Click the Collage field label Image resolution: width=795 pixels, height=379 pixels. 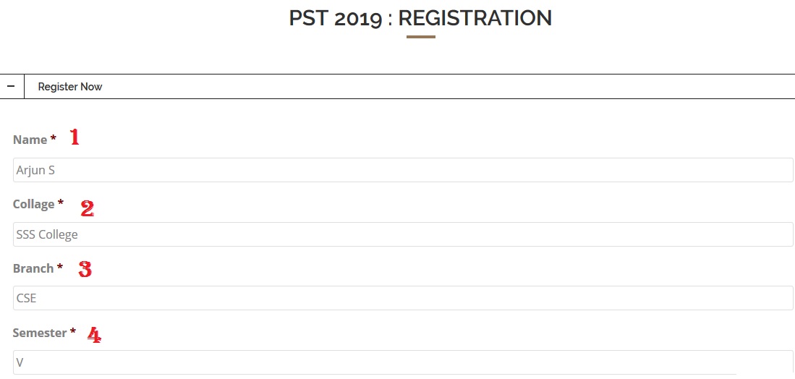tap(33, 204)
